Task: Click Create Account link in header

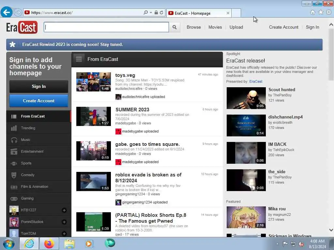Action: 283,27
